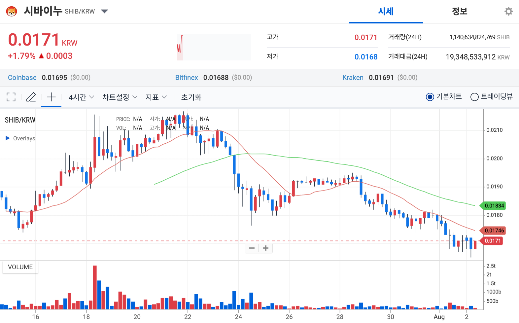Open the Coinbase price link
The height and width of the screenshot is (323, 519).
pyautogui.click(x=22, y=78)
